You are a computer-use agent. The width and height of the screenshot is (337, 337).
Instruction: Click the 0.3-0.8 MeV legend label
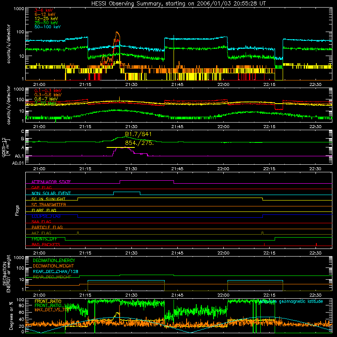pos(48,95)
